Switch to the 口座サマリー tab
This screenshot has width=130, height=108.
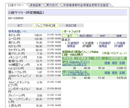point(16,5)
